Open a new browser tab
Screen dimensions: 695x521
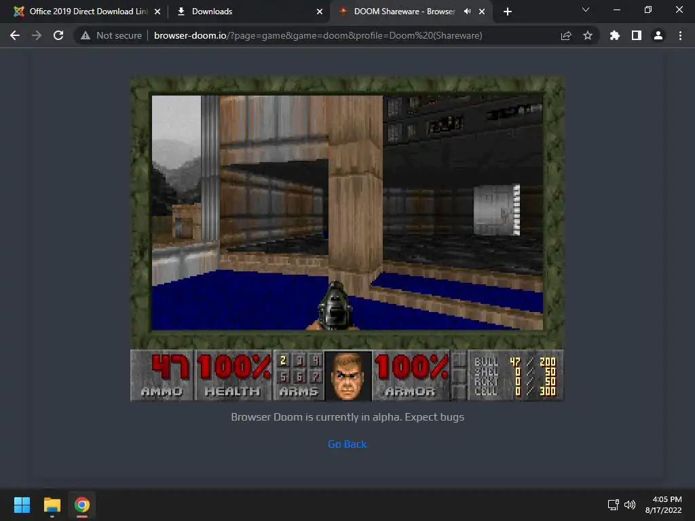508,12
